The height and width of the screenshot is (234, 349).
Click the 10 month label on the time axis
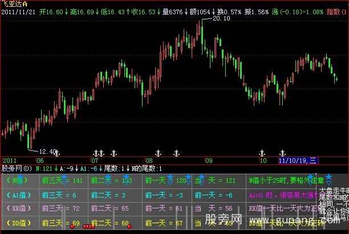[263, 161]
